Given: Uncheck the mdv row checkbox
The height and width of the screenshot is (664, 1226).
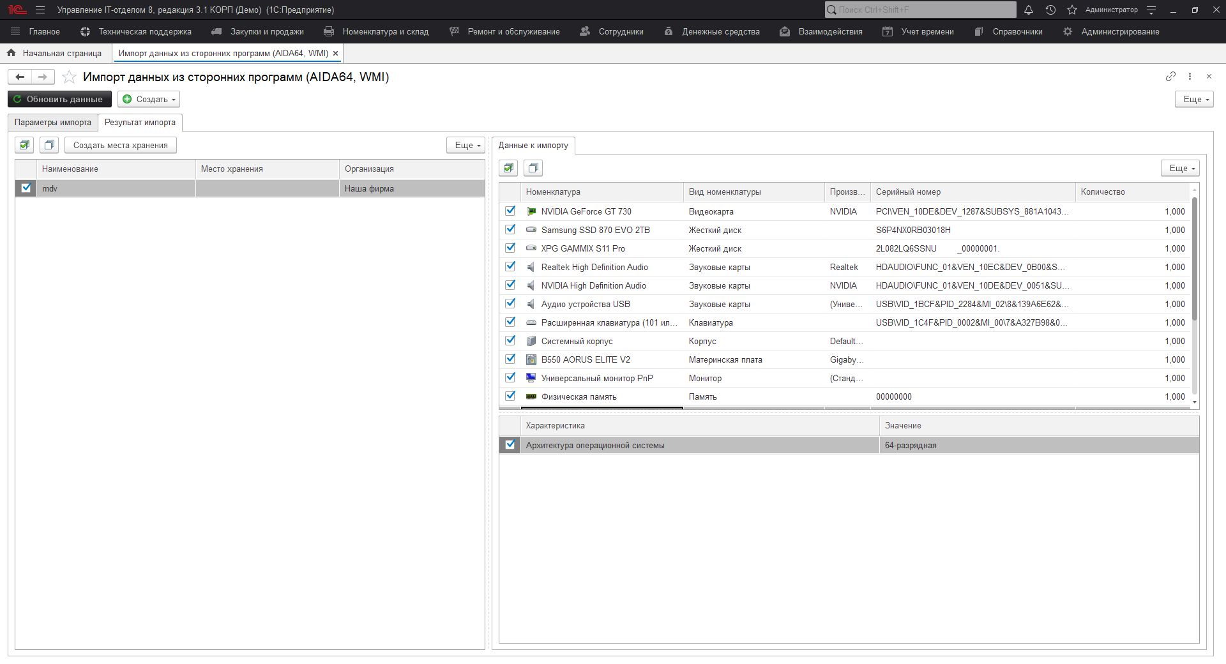Looking at the screenshot, I should coord(26,188).
